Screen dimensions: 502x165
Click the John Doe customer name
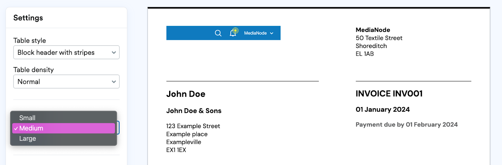[186, 94]
